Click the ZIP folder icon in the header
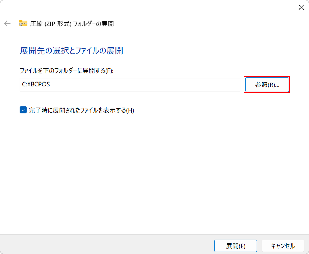 click(23, 24)
